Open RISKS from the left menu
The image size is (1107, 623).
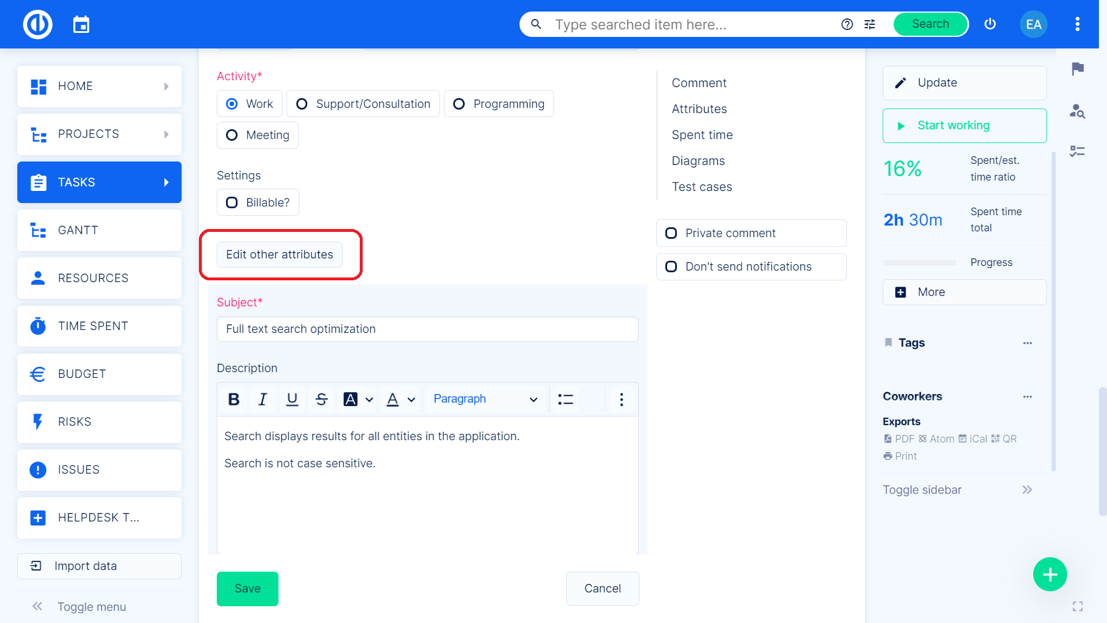click(x=99, y=422)
